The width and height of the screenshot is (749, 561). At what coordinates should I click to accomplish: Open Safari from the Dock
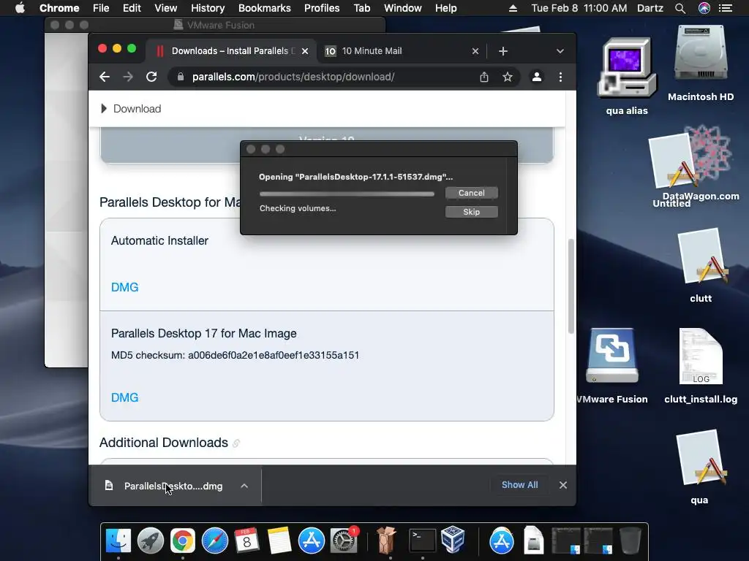(215, 541)
